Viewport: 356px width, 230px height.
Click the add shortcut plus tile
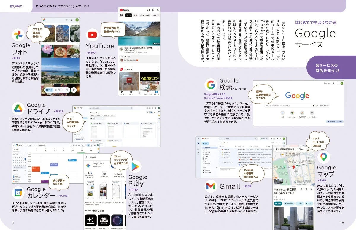312,113
